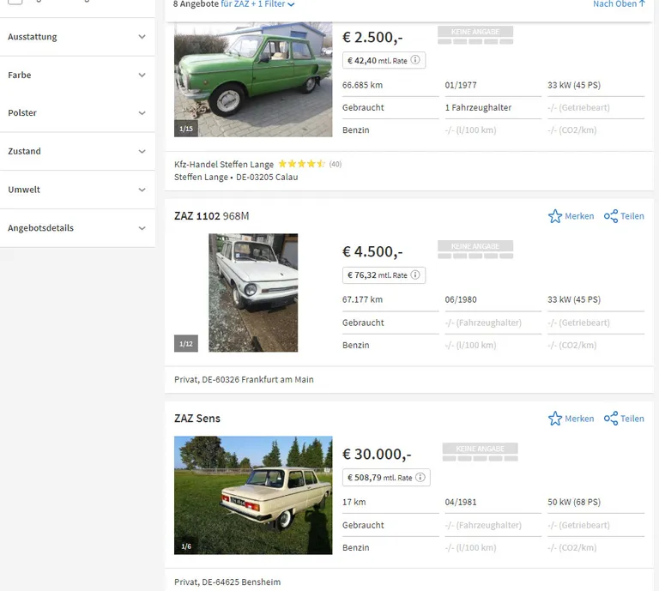Open info icon beside € 508,79 monthly rate
The width and height of the screenshot is (659, 591).
pos(420,477)
